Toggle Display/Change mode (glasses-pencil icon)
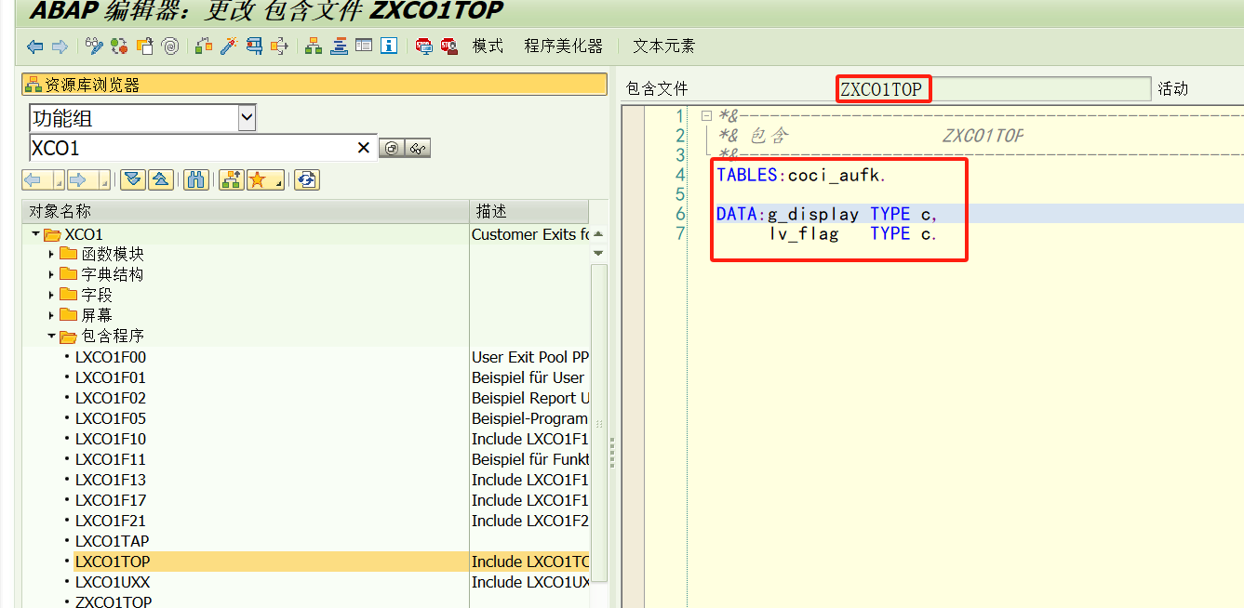The image size is (1244, 608). point(94,46)
